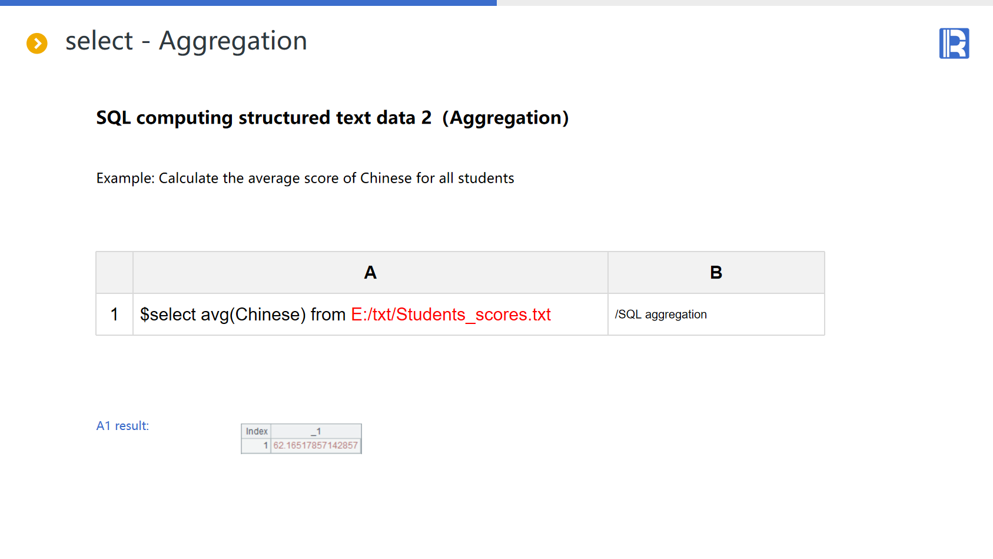Click the SQL computing structured text heading
The image size is (993, 559).
click(x=264, y=118)
